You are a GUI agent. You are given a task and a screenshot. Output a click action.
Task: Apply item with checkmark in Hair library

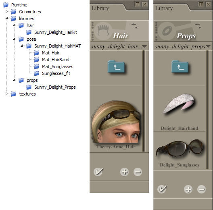(98, 172)
